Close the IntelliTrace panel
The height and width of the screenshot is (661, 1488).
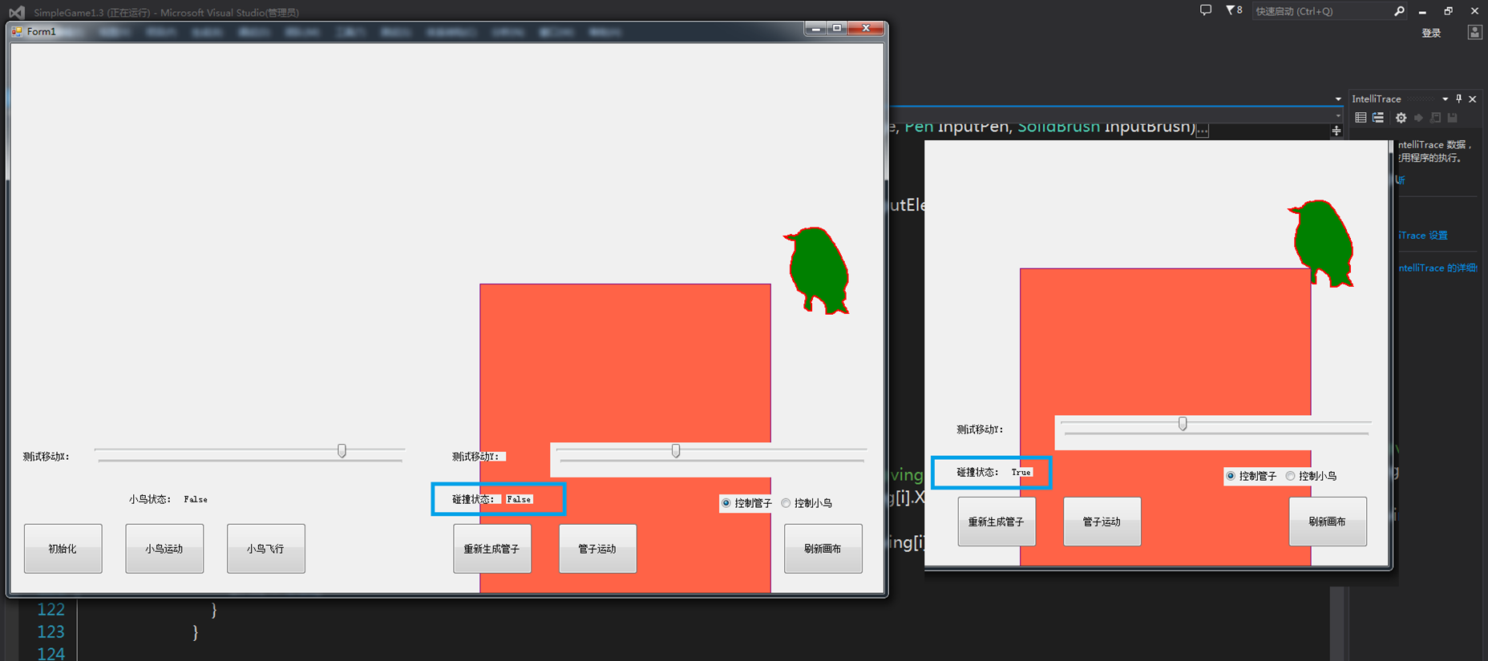[1473, 99]
